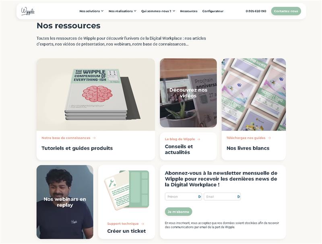
Task: Follow Le blog de Wipple link
Action: pos(180,139)
